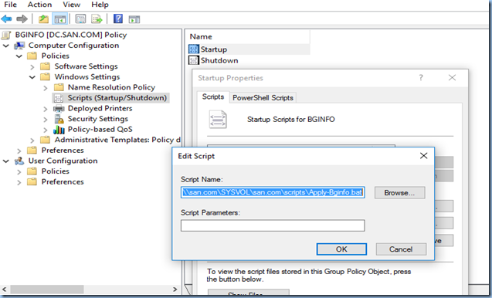
Task: Open the View menu
Action: pyautogui.click(x=71, y=5)
